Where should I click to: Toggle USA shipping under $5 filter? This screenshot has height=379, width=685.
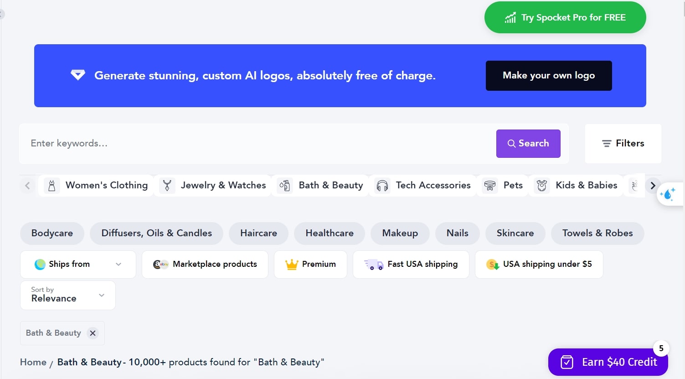point(539,265)
